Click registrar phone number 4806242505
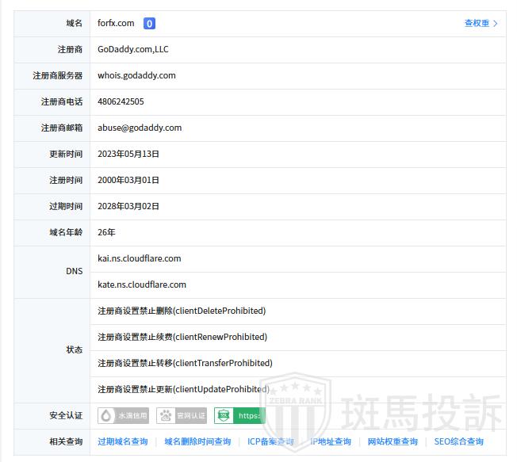The image size is (517, 462). point(121,101)
